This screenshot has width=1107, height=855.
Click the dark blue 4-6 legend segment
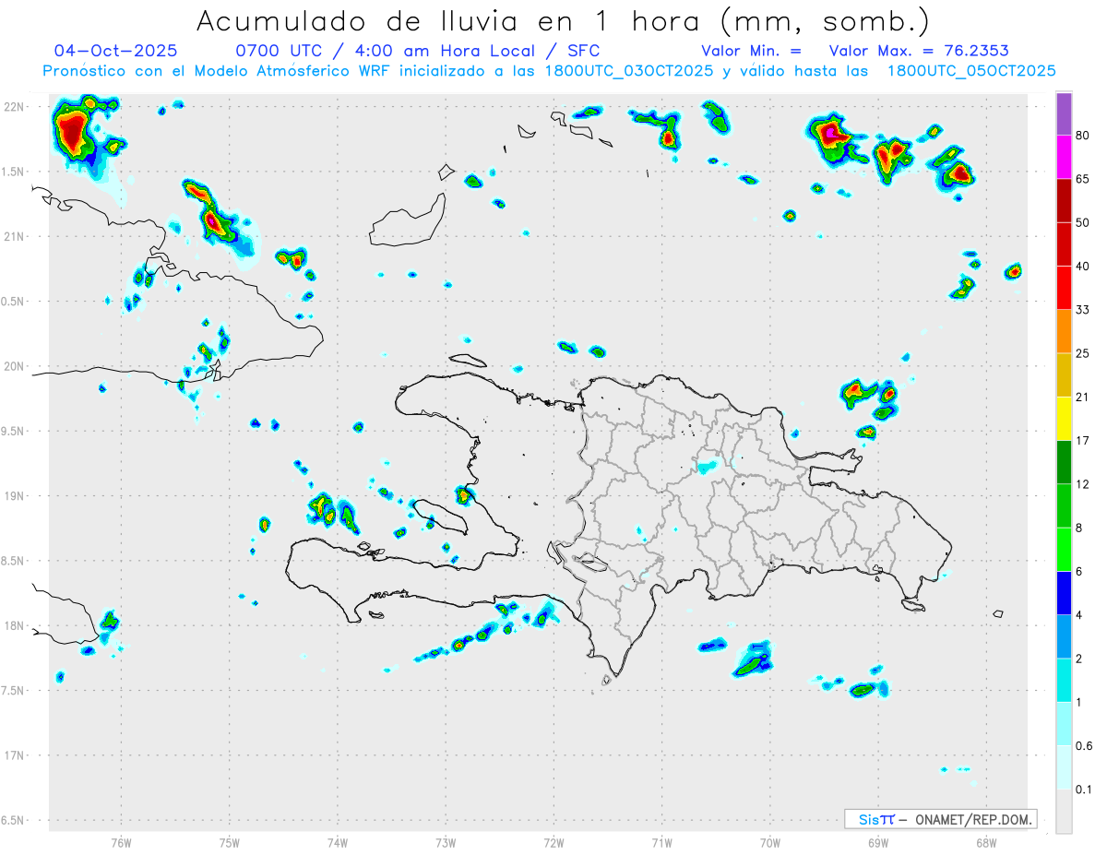[x=1064, y=593]
